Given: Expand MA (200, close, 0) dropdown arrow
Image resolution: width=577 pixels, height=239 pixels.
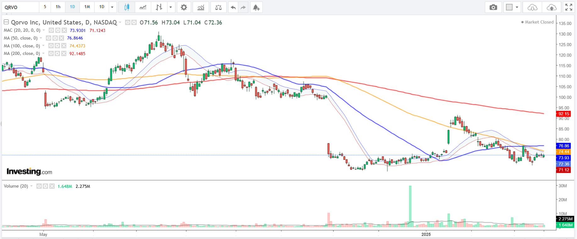Looking at the screenshot, I should pyautogui.click(x=43, y=54).
